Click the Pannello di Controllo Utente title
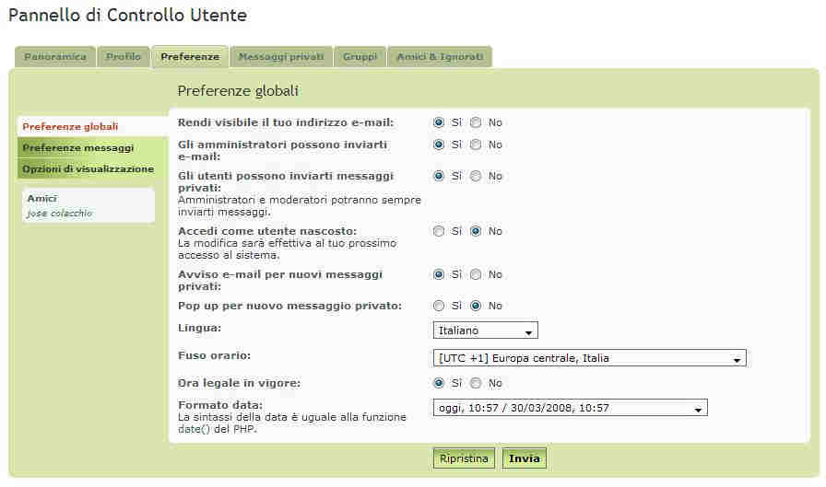Image resolution: width=826 pixels, height=487 pixels. [127, 15]
